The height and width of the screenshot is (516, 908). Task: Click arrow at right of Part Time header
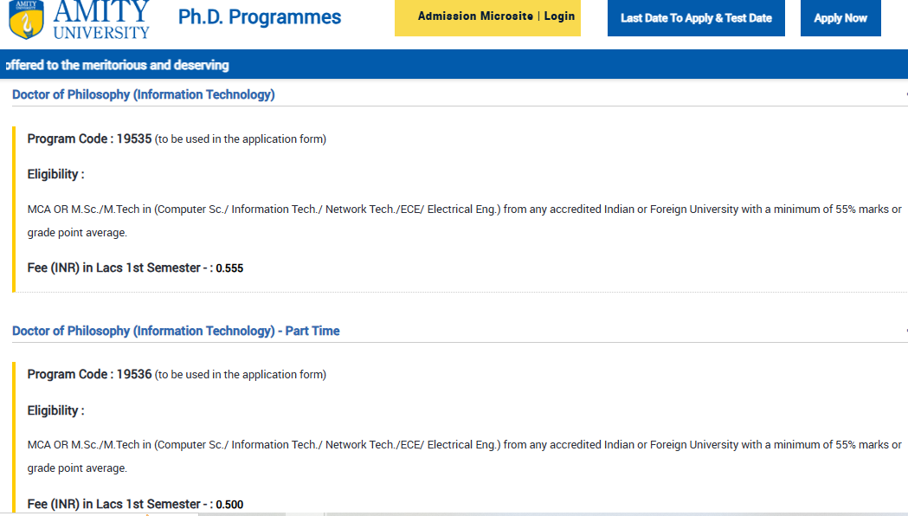[x=905, y=331]
